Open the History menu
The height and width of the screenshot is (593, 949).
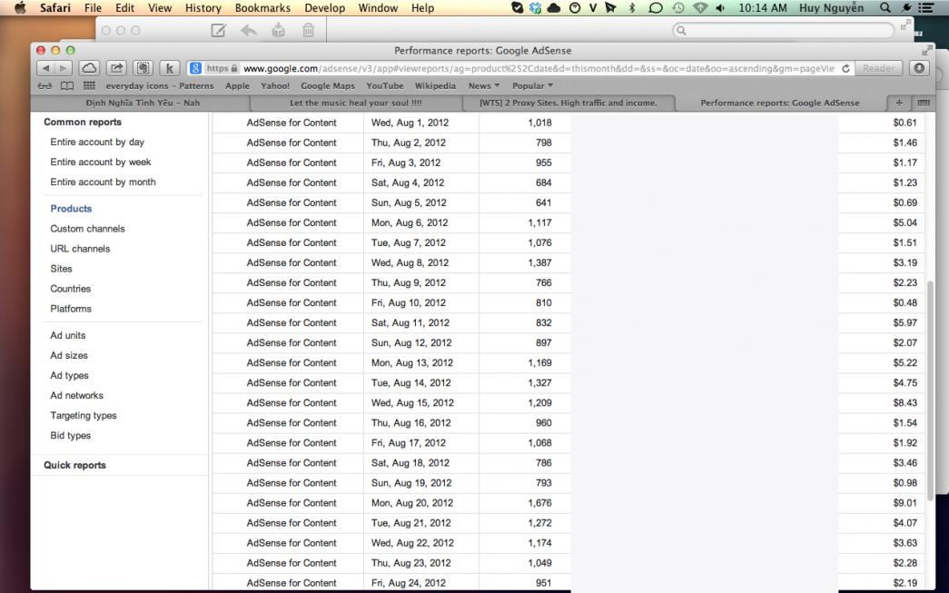203,8
